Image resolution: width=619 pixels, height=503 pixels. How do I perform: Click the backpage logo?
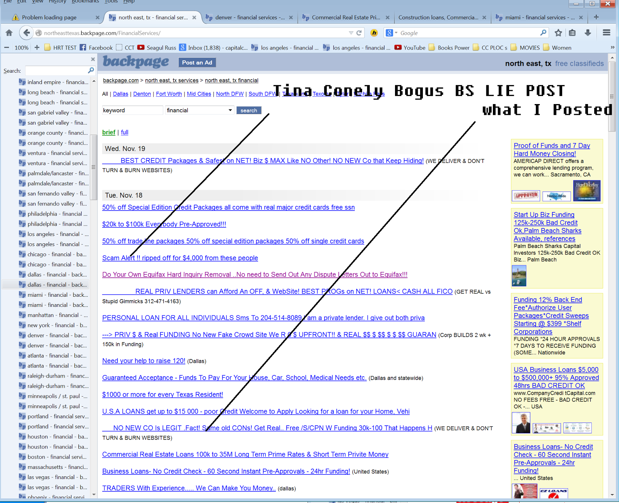pos(136,62)
